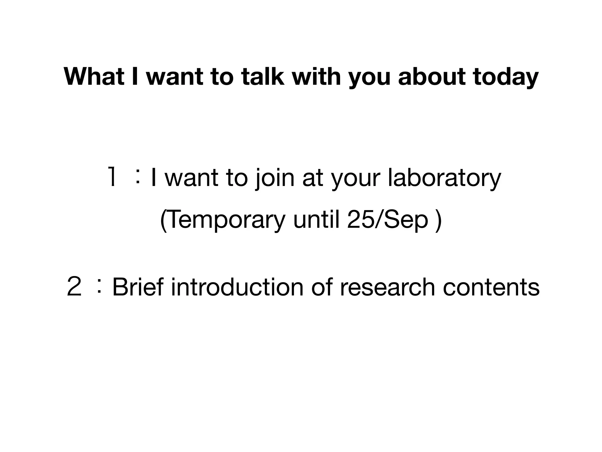Click the word "about" in title
This screenshot has width=602, height=452.
(x=432, y=77)
